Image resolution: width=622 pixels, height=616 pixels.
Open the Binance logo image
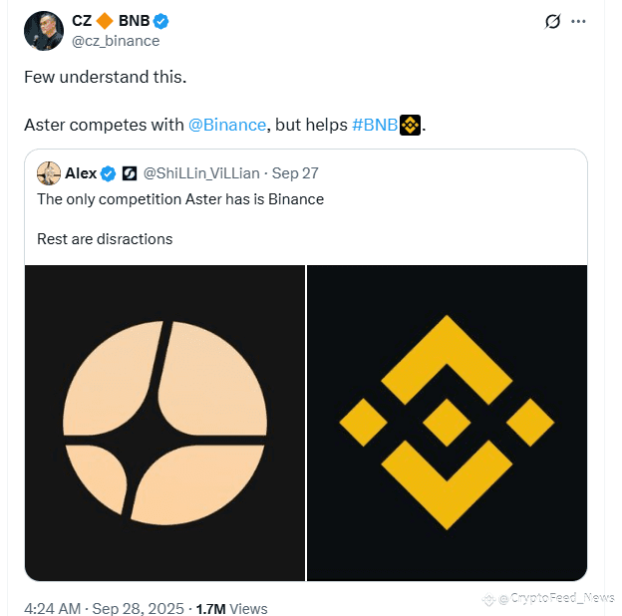(447, 423)
